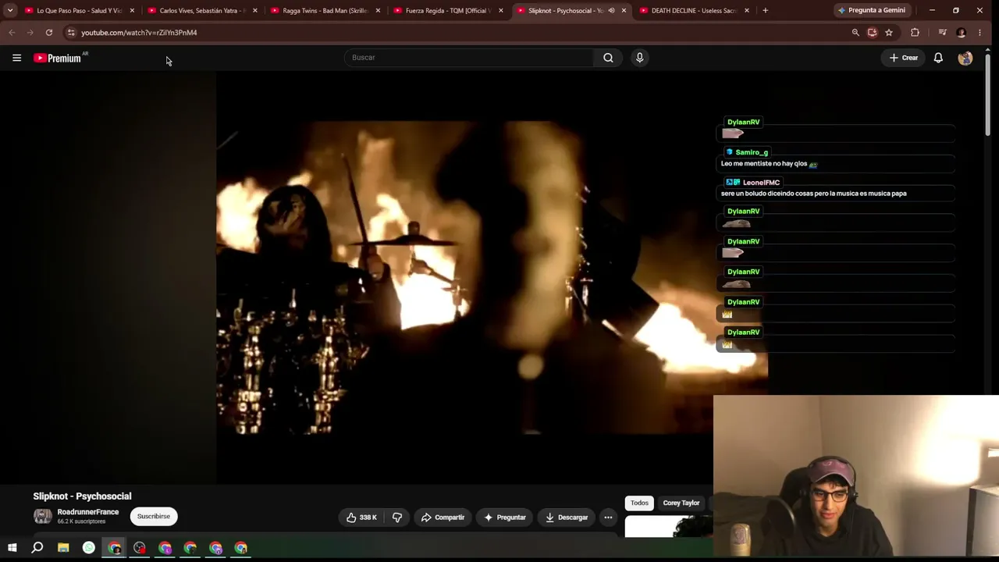Screen dimensions: 999x562
Task: Click the YouTube search magnifier button
Action: (608, 58)
